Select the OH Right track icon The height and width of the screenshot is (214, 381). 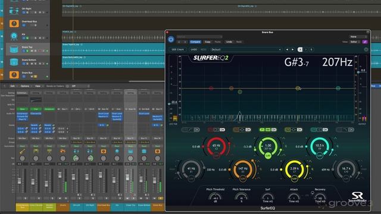click(x=14, y=11)
